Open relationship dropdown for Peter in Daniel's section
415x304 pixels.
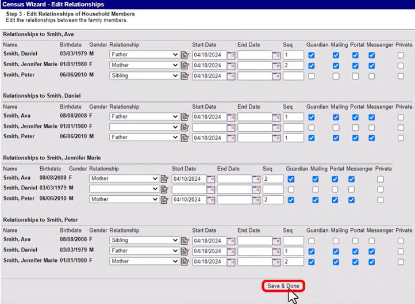[144, 137]
